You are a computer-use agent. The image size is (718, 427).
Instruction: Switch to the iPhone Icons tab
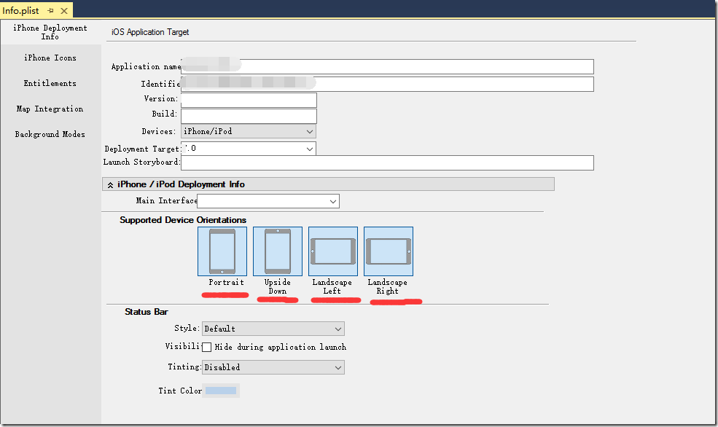[x=50, y=58]
